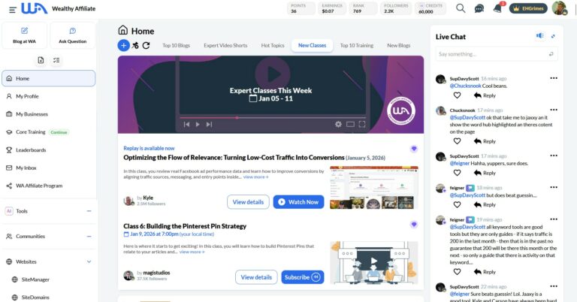This screenshot has width=577, height=302.
Task: Click the Ask Question button
Action: coord(72,35)
